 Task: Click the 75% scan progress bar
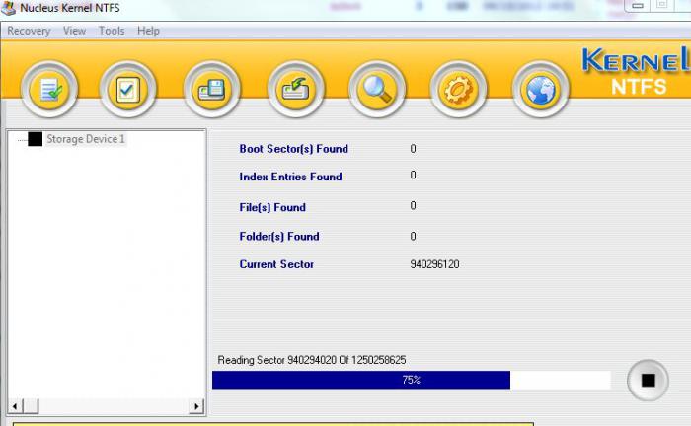tap(411, 381)
